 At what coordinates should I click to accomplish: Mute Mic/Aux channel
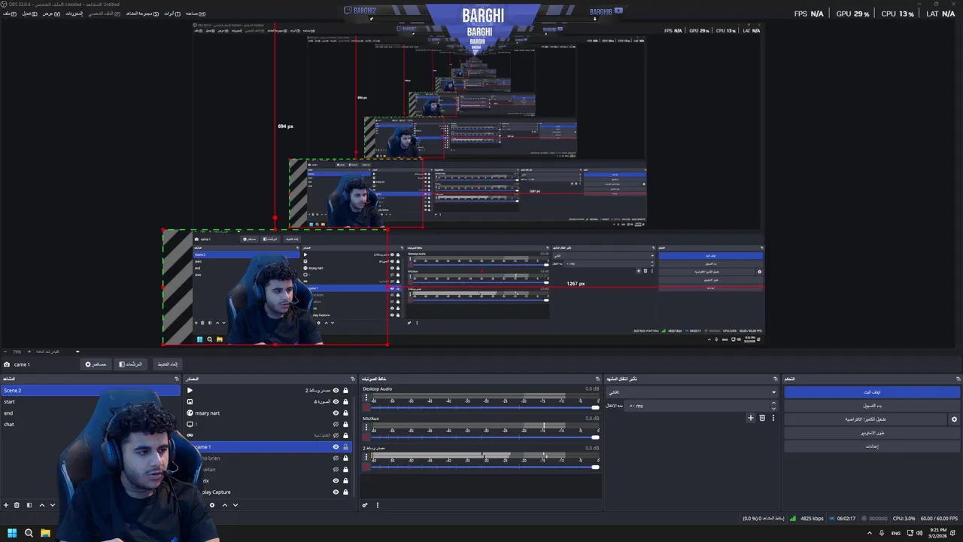coord(366,437)
